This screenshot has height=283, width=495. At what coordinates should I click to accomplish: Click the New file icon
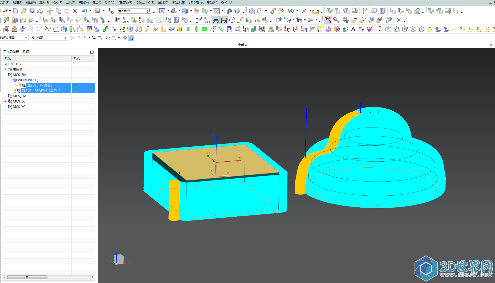pos(15,11)
